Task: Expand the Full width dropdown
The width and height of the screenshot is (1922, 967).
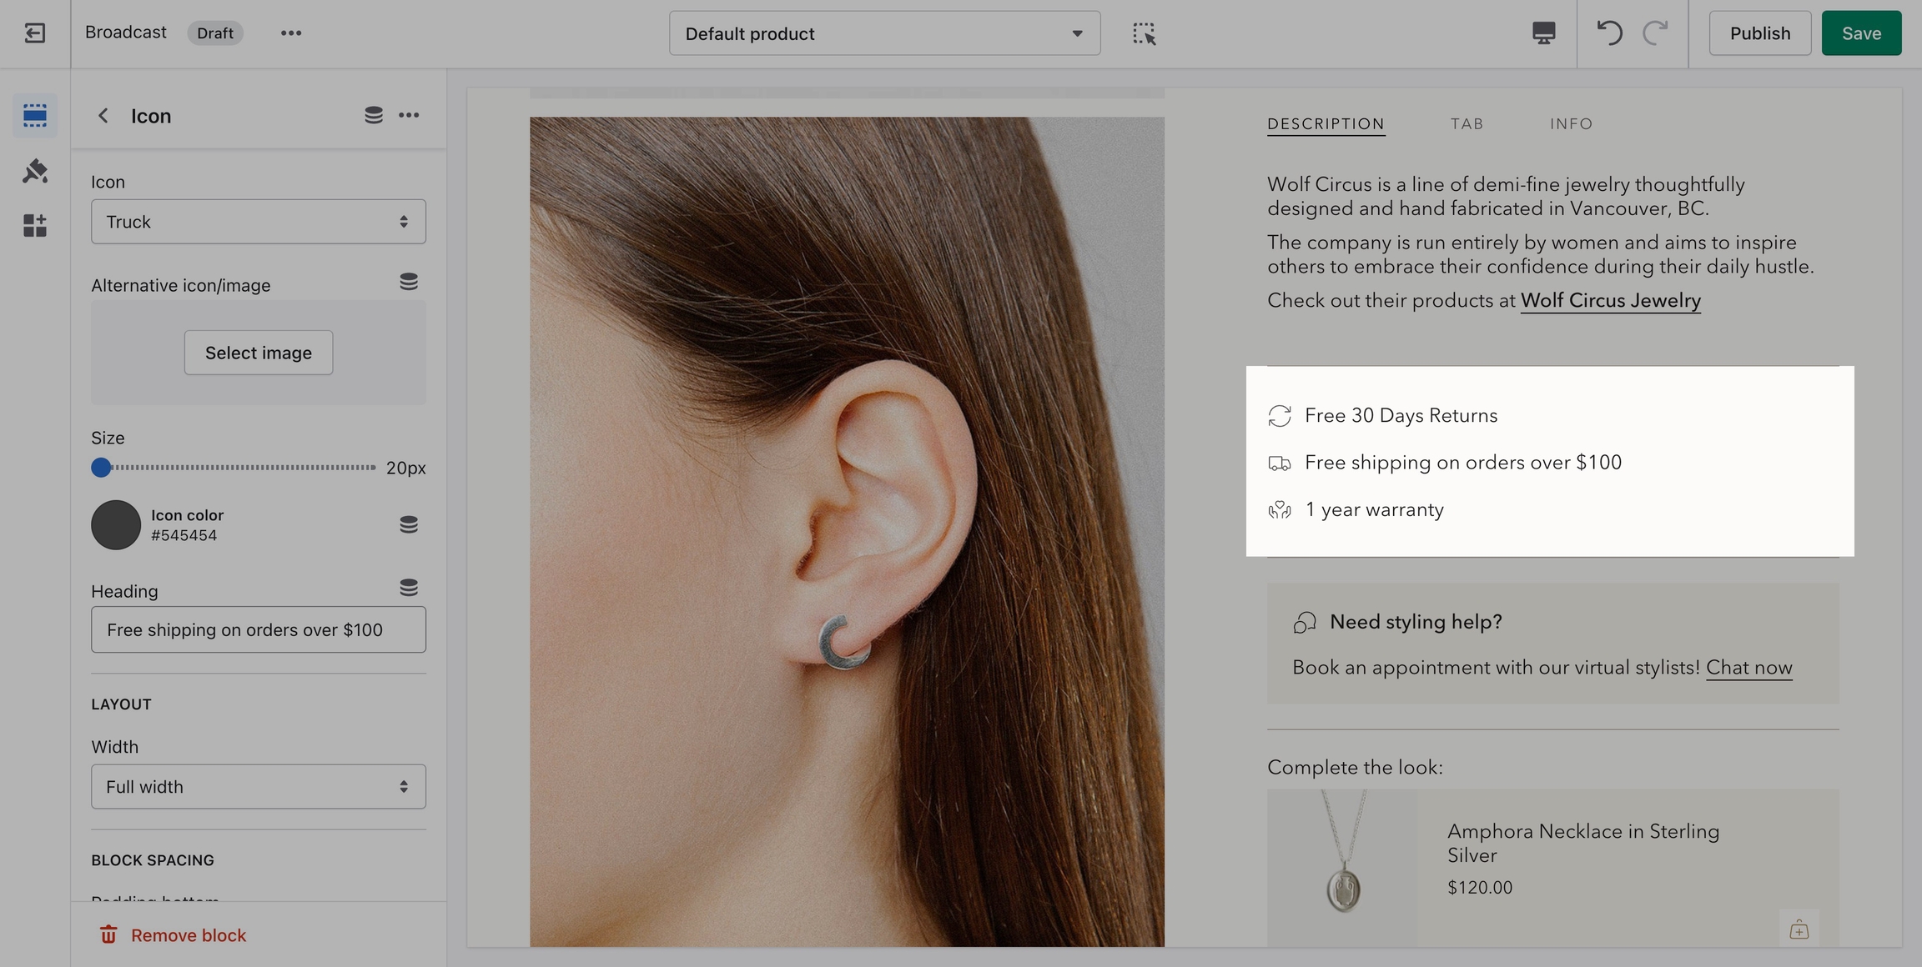Action: tap(258, 786)
